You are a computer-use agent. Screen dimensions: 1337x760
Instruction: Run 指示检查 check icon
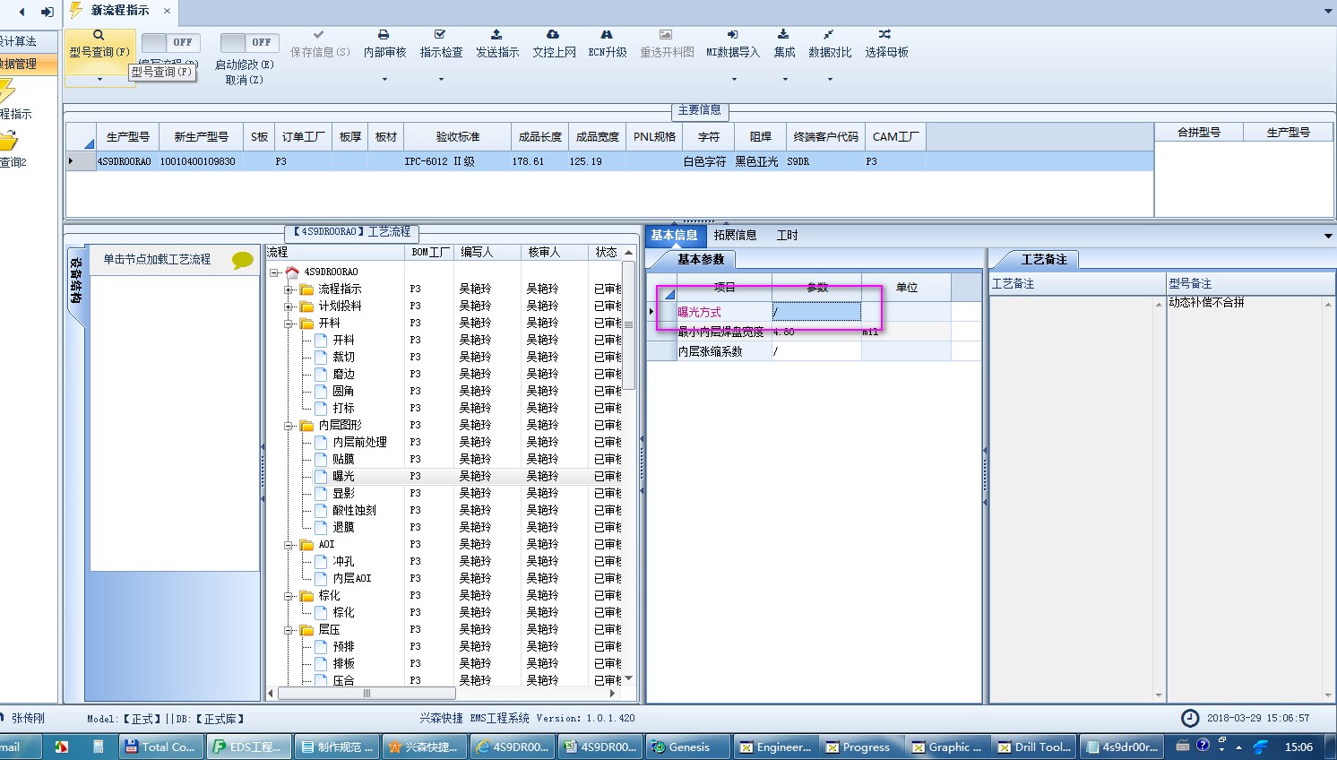tap(440, 35)
